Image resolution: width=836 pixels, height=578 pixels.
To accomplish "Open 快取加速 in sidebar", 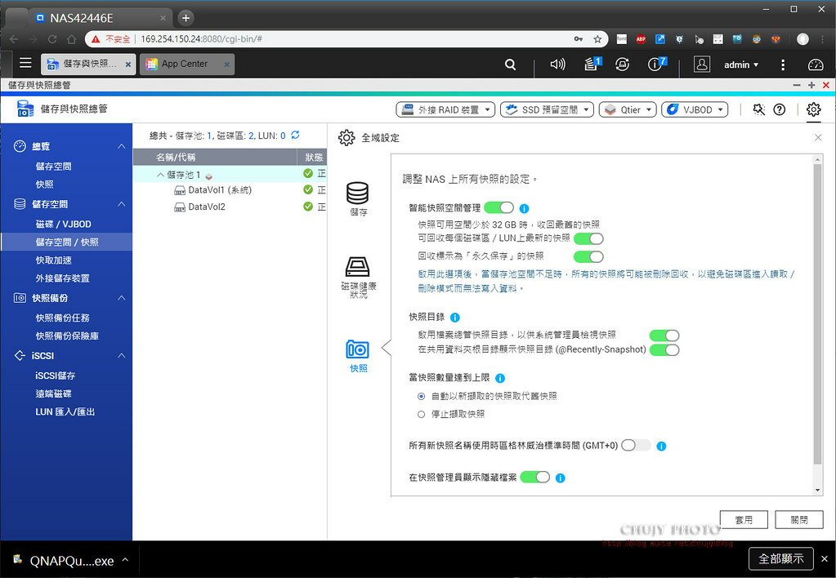I will pos(53,260).
